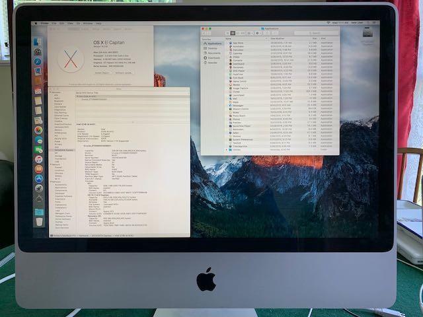Click the System Report button
The image size is (423, 317).
tap(102, 73)
